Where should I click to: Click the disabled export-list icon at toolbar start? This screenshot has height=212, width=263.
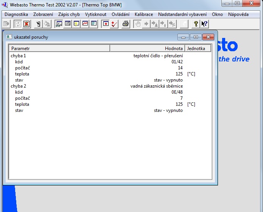tap(6, 24)
